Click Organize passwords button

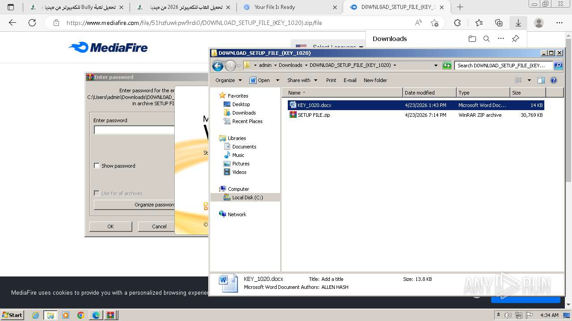(135, 205)
